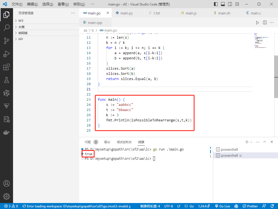Expand the 大纲 outline section
Image resolution: width=278 pixels, height=209 pixels.
coord(46,27)
